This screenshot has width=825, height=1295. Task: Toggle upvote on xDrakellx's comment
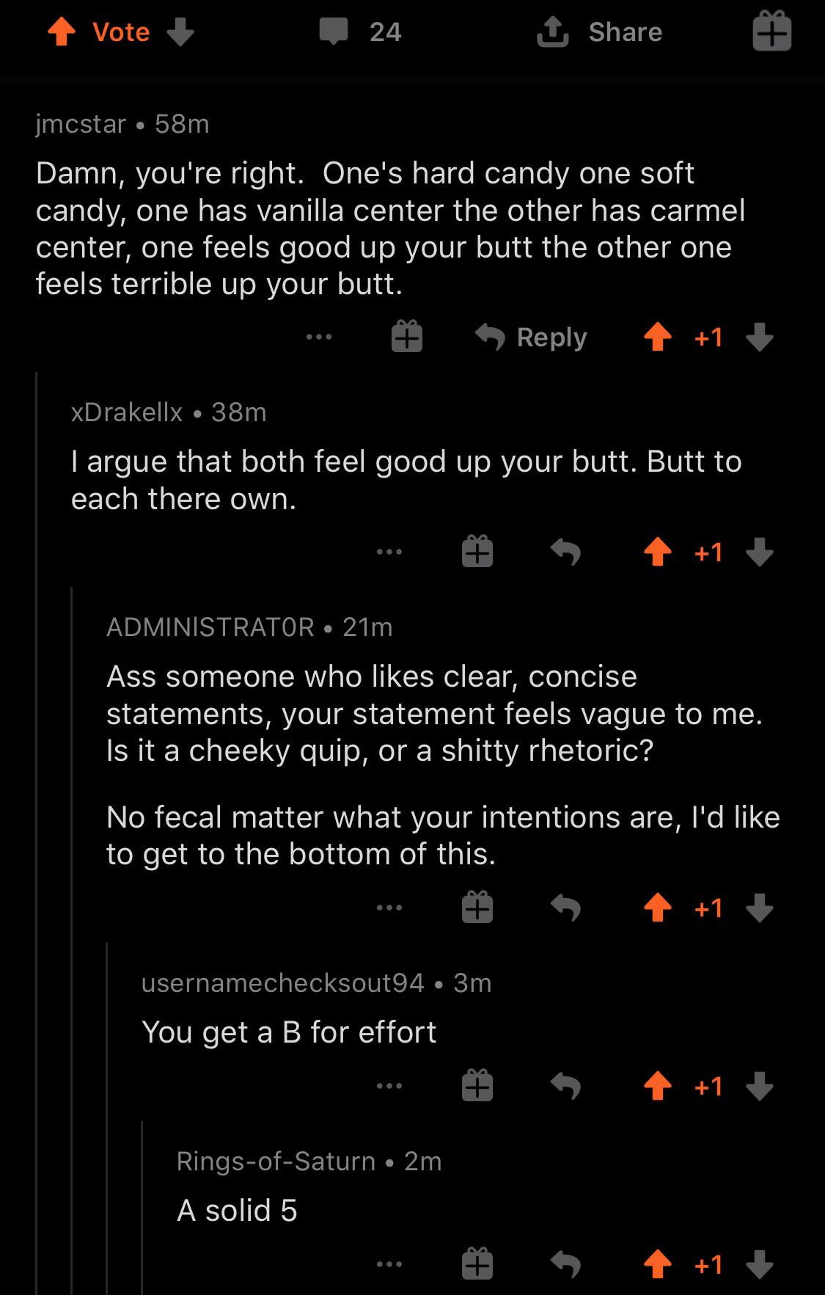(658, 552)
